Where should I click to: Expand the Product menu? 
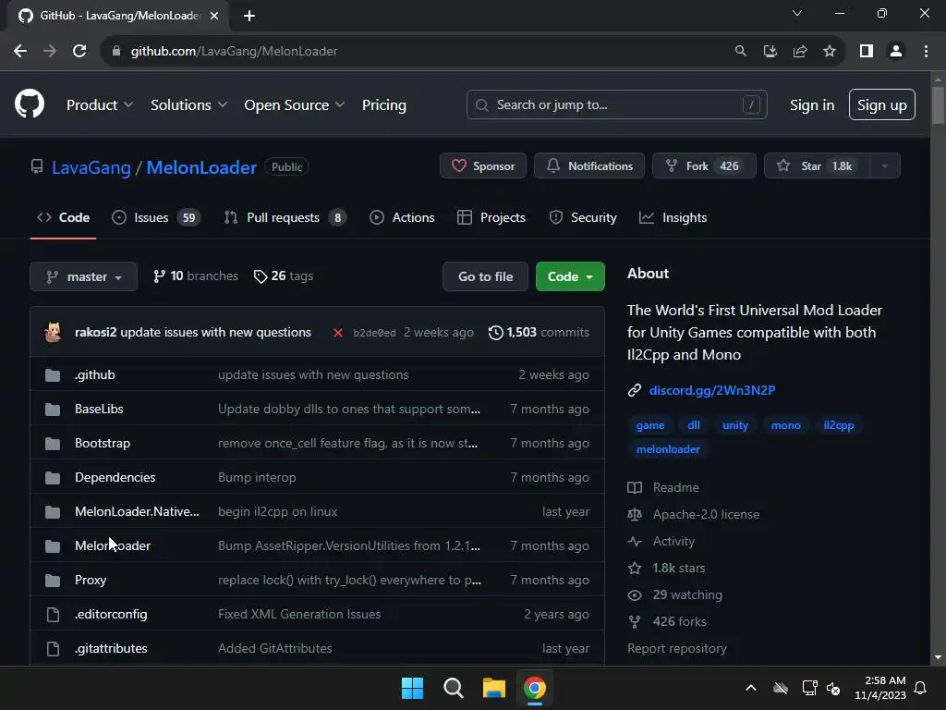point(100,105)
